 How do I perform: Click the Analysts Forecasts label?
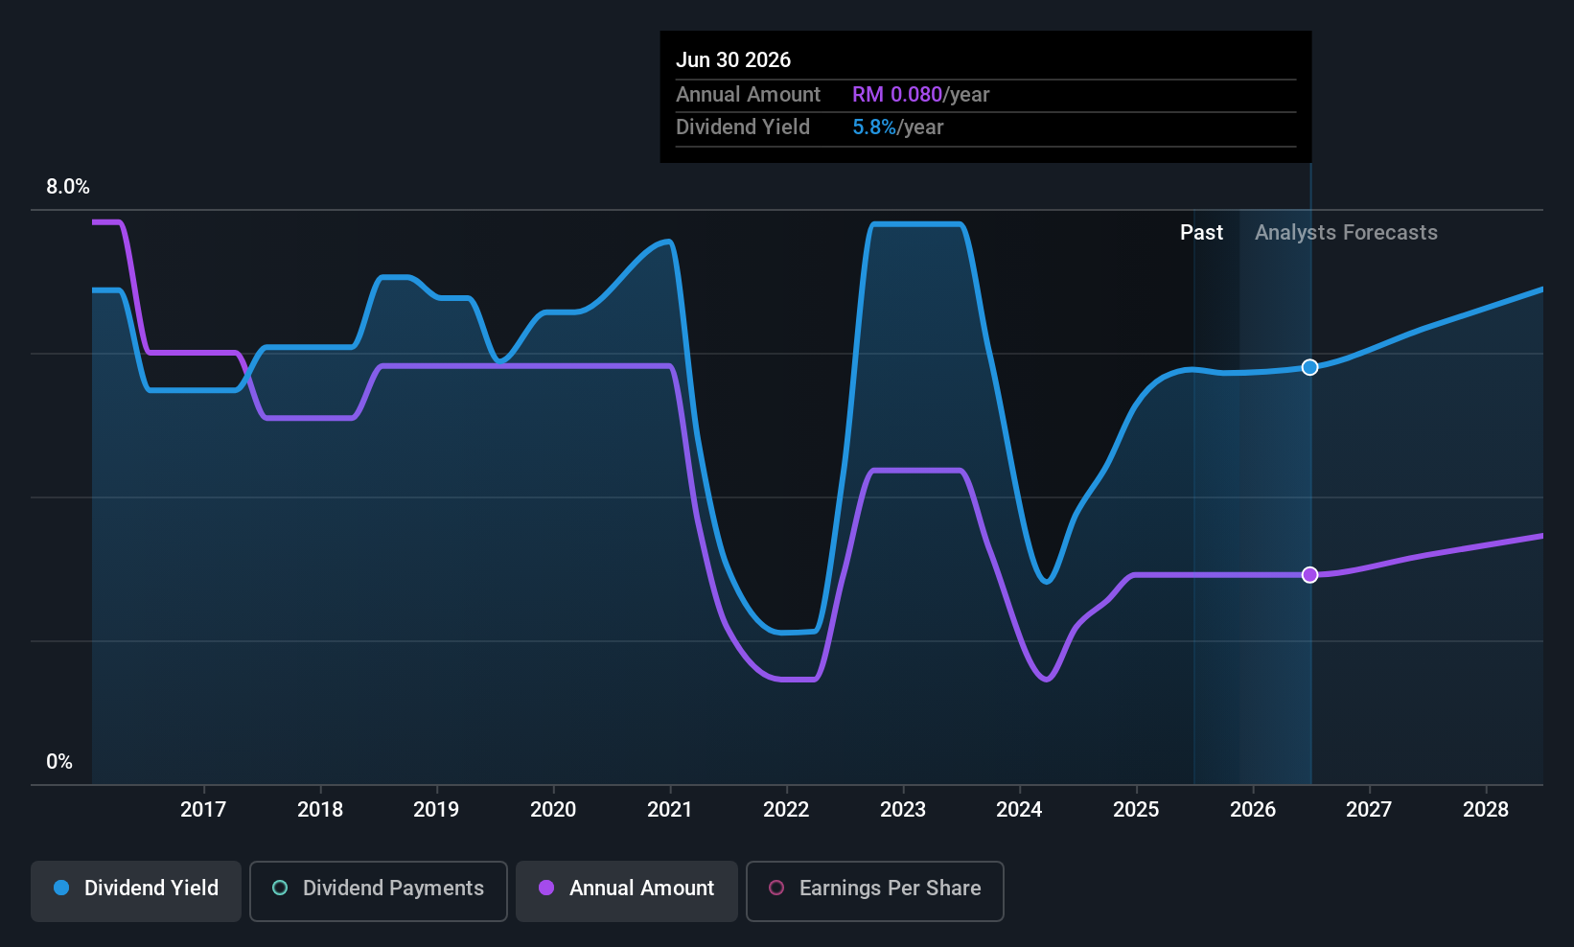(1346, 233)
